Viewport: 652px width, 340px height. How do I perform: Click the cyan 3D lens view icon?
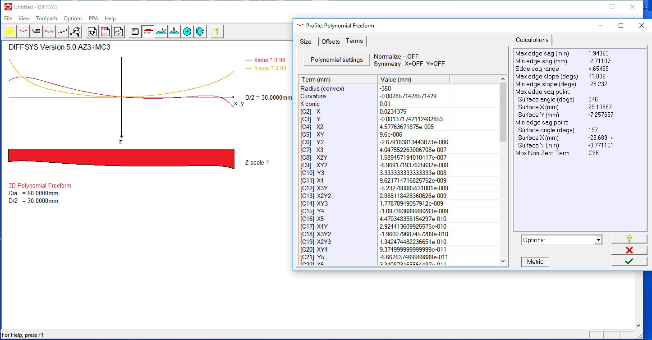click(200, 32)
